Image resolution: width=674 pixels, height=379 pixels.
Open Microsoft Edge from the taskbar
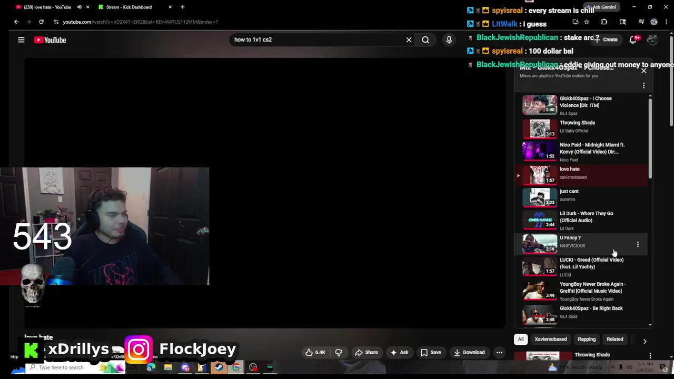coord(151,367)
